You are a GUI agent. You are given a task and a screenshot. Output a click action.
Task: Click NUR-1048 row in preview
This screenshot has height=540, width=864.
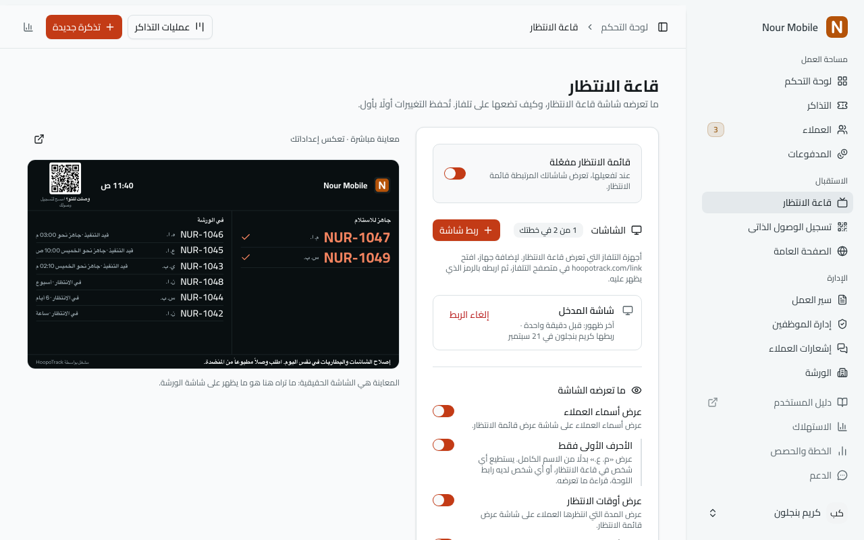click(x=130, y=282)
